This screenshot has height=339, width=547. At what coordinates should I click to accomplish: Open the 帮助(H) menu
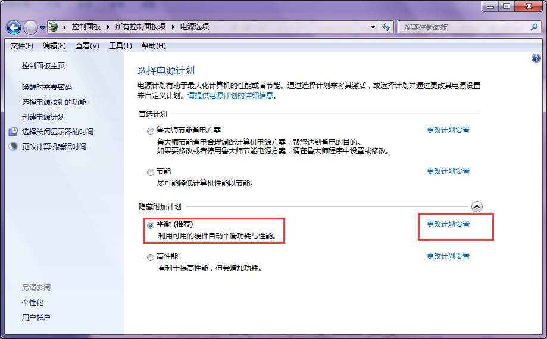154,46
